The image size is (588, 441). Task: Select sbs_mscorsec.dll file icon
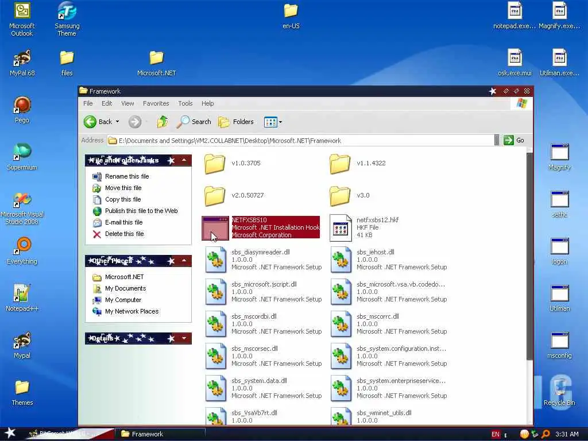[x=216, y=356]
